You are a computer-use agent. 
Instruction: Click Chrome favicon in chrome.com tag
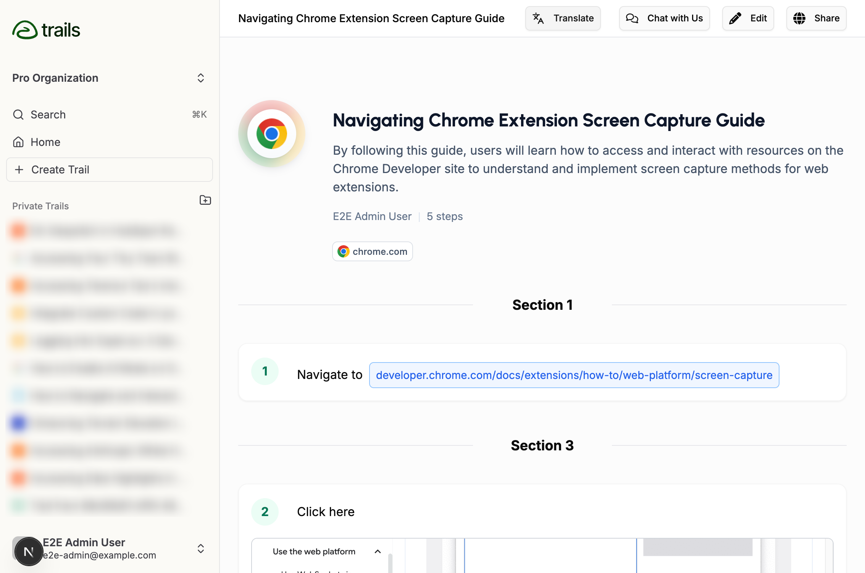pyautogui.click(x=344, y=251)
